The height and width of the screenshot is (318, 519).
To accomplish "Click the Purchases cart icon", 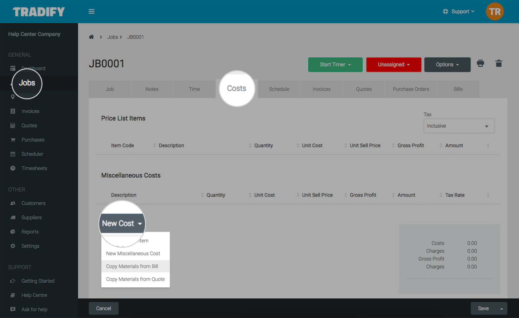I will pyautogui.click(x=13, y=140).
